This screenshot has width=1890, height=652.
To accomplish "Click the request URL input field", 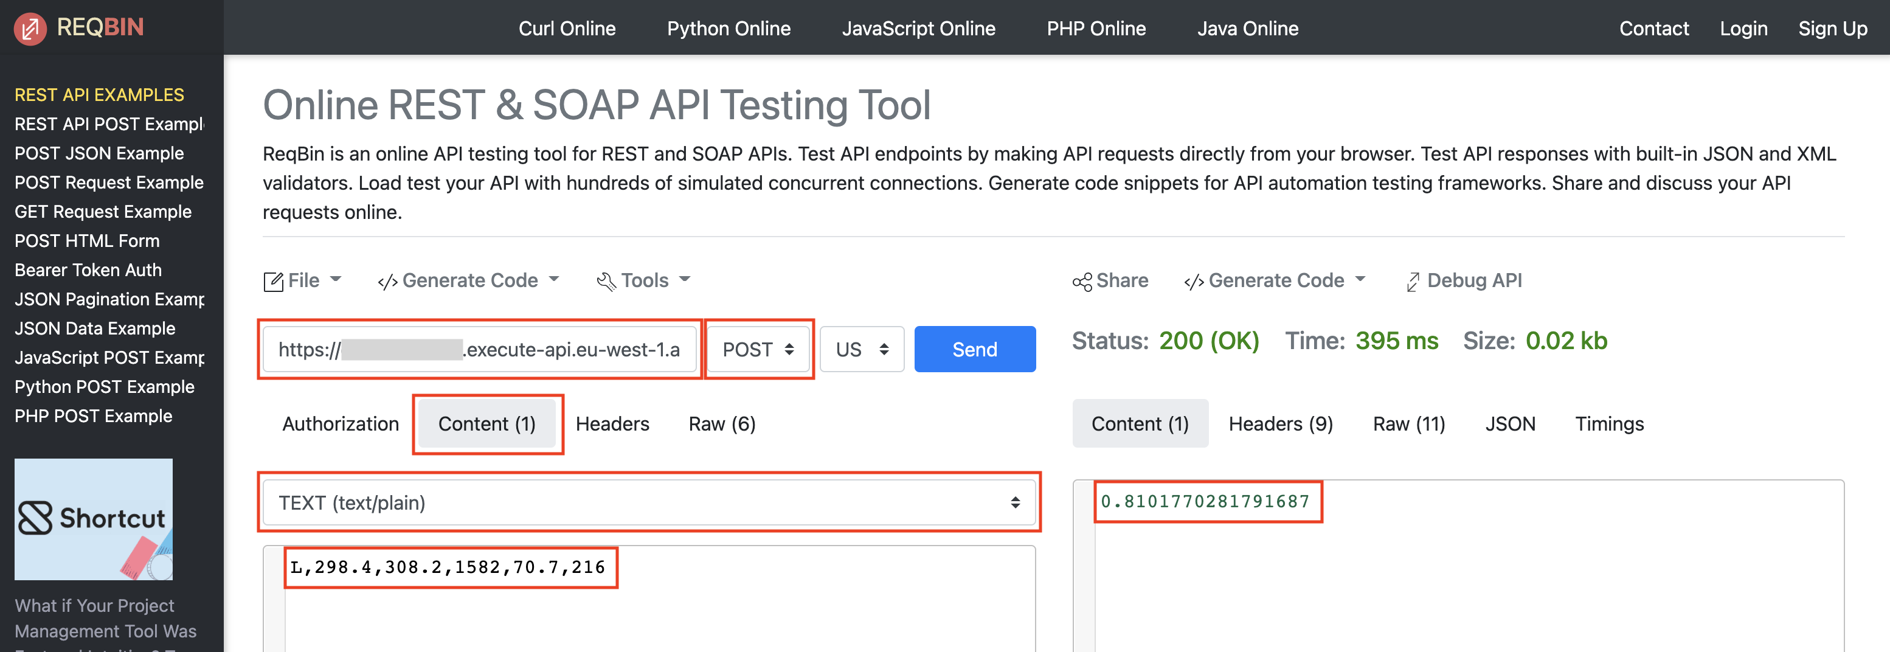I will (x=480, y=349).
